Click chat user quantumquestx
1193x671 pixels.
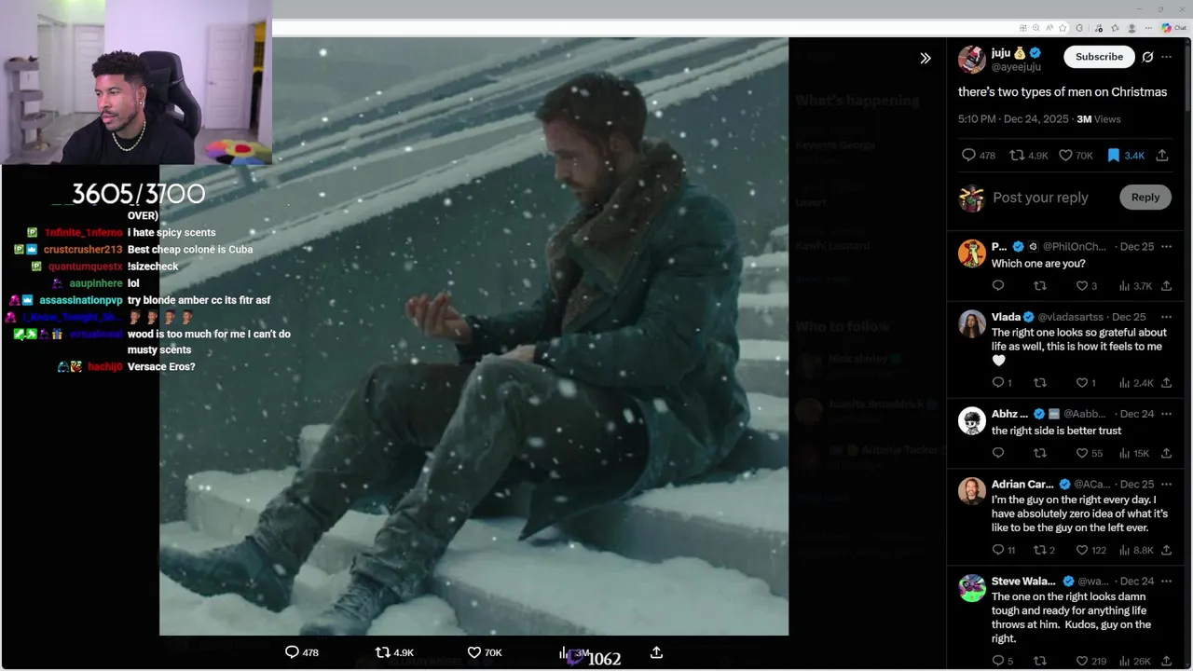86,267
